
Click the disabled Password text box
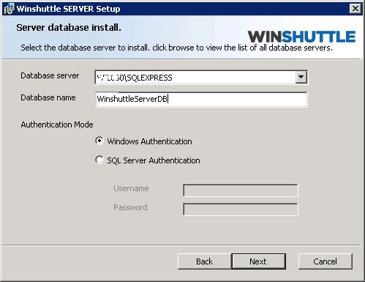[241, 209]
